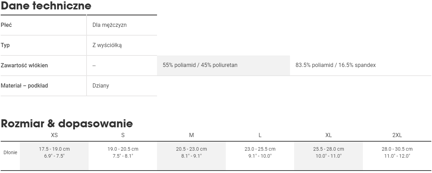Click the 'Dłonie' row label

pos(10,152)
